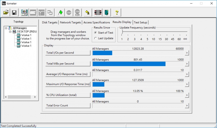217x128 pixels.
Task: Click the % CPU Utilization progress bar
Action: [x=138, y=95]
